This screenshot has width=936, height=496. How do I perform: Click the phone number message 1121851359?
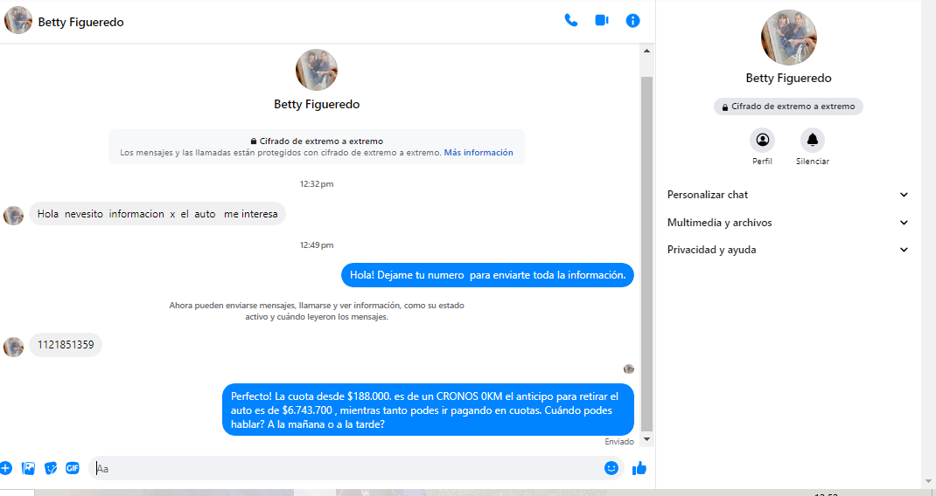66,345
